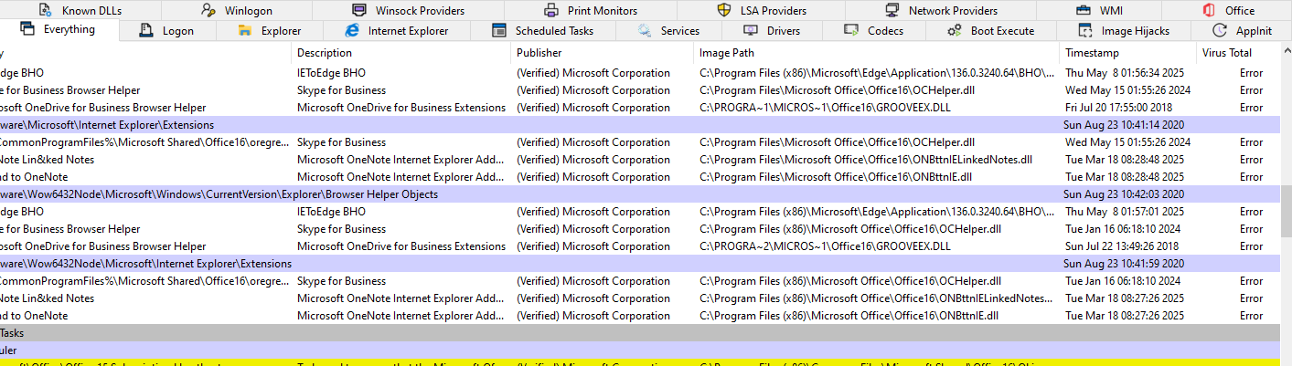1292x366 pixels.
Task: Select Program Files (x86) ONBttnIE.dll path
Action: click(x=849, y=316)
